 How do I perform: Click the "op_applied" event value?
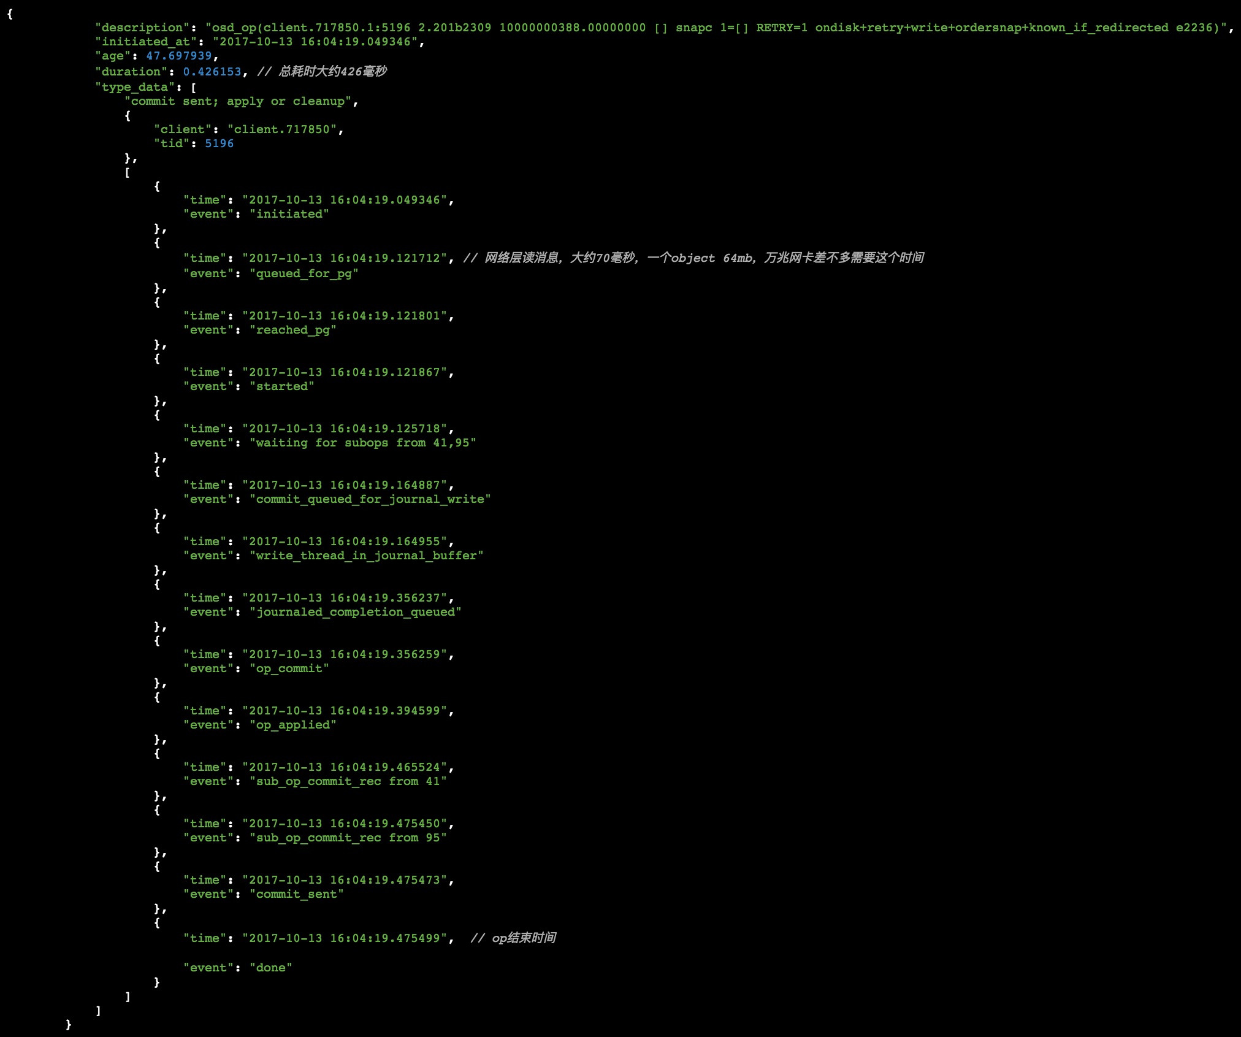pos(292,725)
